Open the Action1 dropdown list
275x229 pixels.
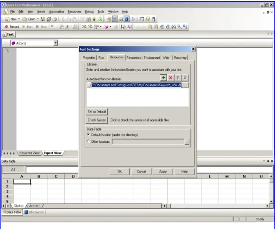tap(56, 43)
